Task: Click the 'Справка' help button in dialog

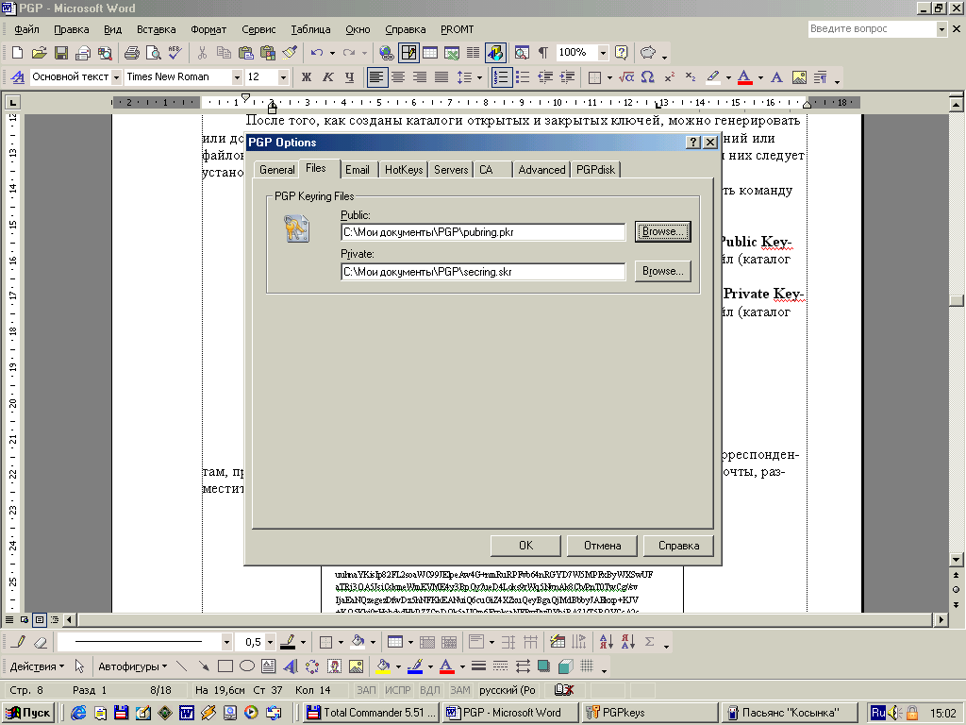Action: click(x=678, y=546)
